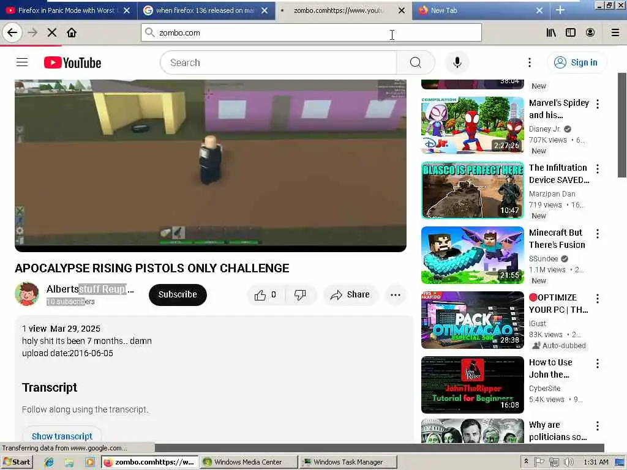The height and width of the screenshot is (470, 627).
Task: Open Blasco is perfect here thumbnail
Action: point(472,190)
